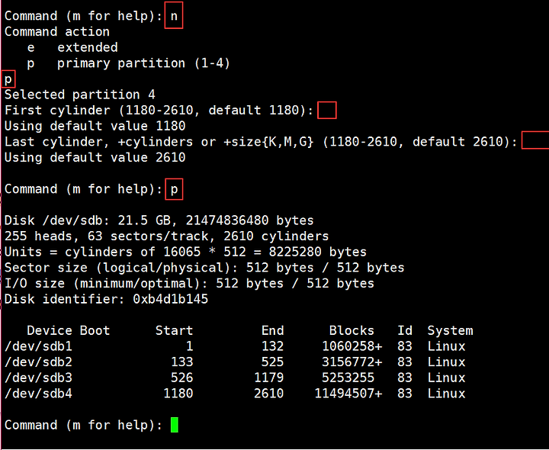Screen dimensions: 549x450
Task: Click the Id value '83' for /dev/sdb2
Action: 405,362
